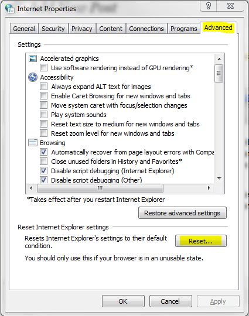Screen dimensions: 249x316
Task: Click the highlighted Reset... button
Action: click(x=201, y=241)
